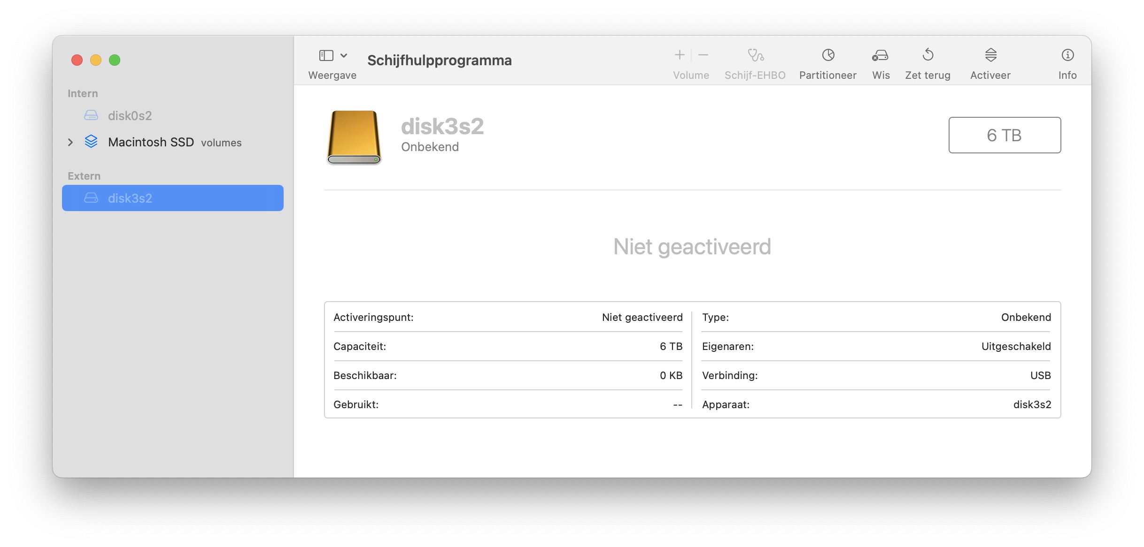The image size is (1144, 547).
Task: Click the Niet geactiveerd status text
Action: click(x=692, y=247)
